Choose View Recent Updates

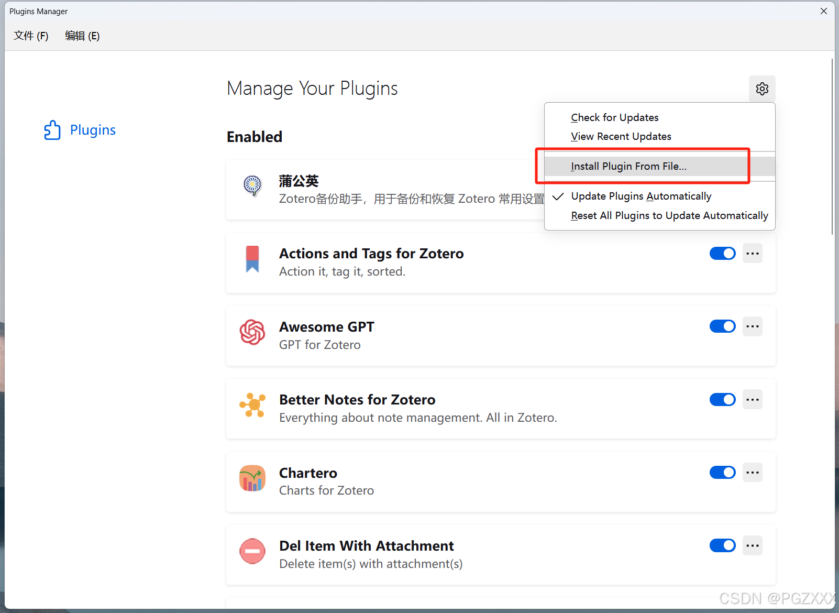pyautogui.click(x=660, y=136)
